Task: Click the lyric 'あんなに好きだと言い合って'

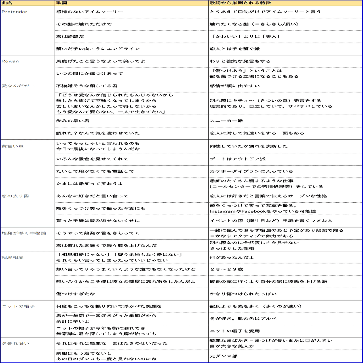Action: tap(132, 196)
